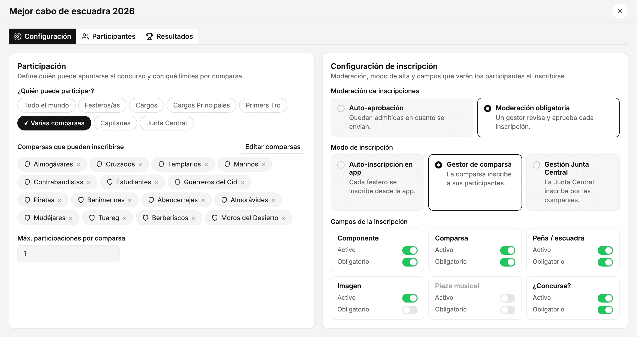The width and height of the screenshot is (637, 337).
Task: Click the Marinos shield icon
Action: [227, 164]
